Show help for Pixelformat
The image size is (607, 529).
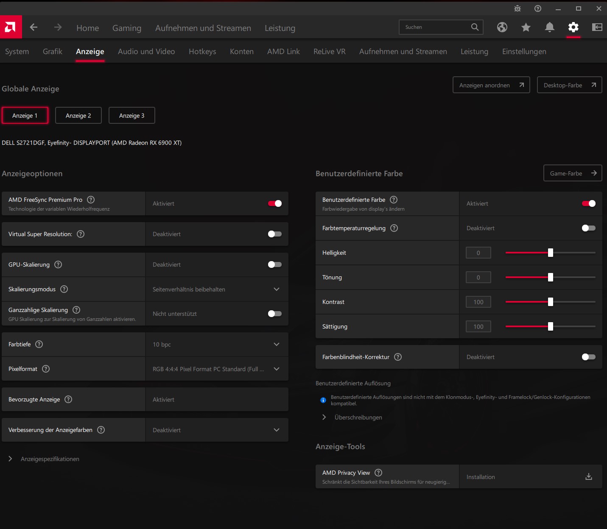pos(46,369)
